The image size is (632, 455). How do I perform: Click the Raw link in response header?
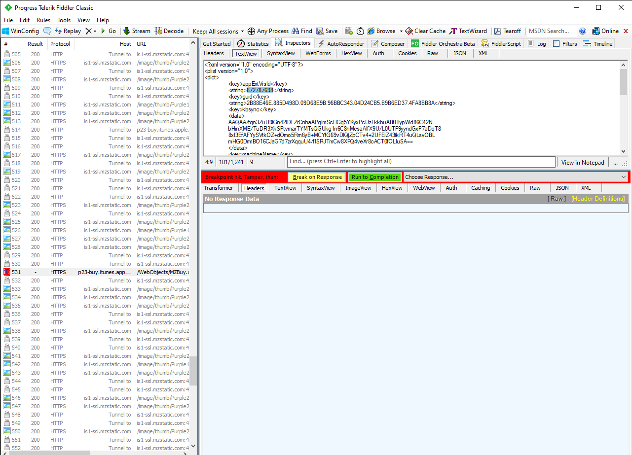tap(557, 199)
